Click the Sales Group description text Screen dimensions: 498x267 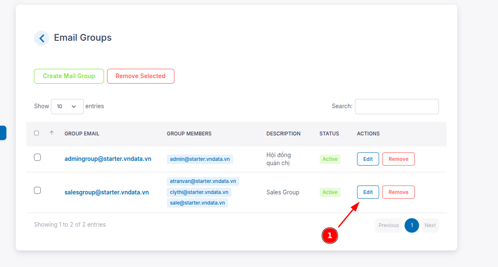click(x=283, y=192)
